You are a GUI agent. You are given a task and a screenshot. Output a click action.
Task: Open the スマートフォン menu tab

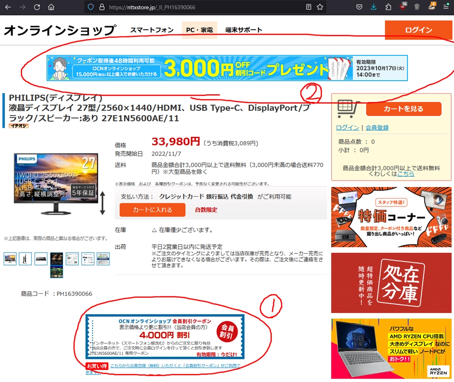coord(152,30)
